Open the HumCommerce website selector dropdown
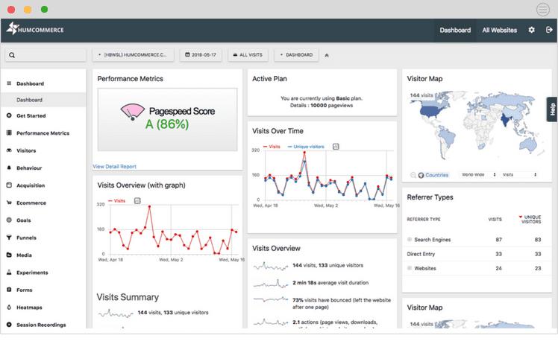Viewport: 558px width, 347px height. pyautogui.click(x=133, y=55)
